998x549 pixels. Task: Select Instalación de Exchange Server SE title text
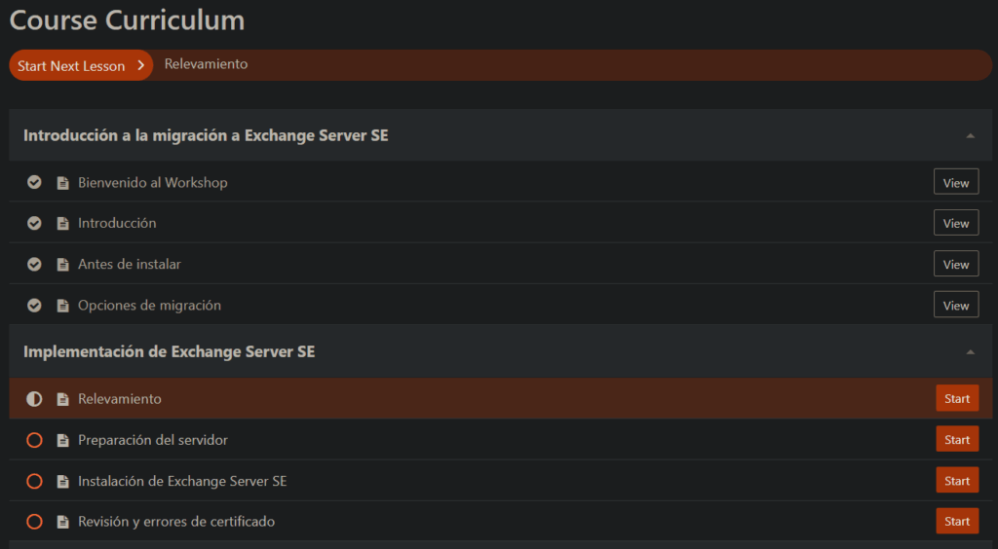click(x=182, y=481)
